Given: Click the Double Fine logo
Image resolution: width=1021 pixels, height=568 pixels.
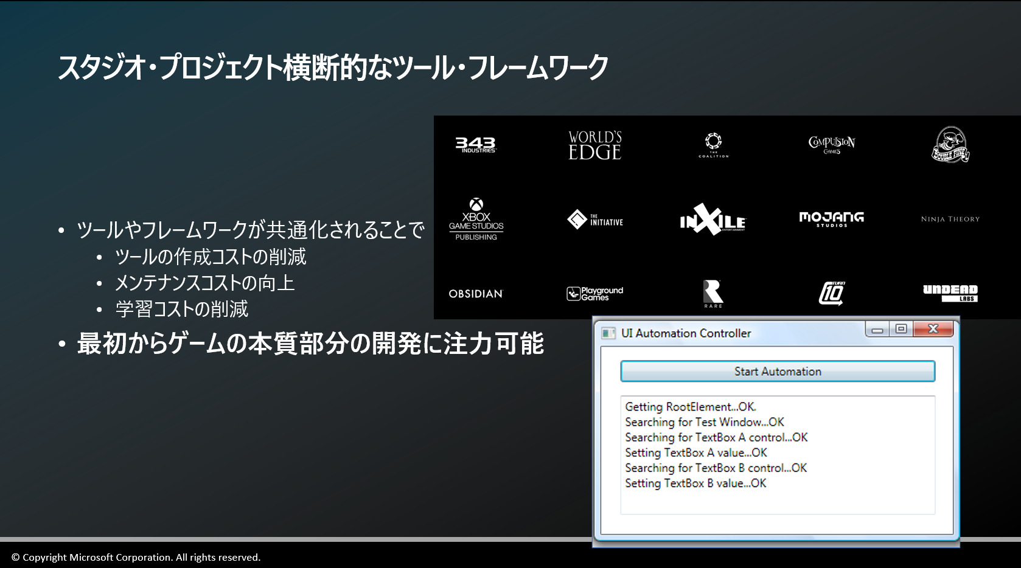Looking at the screenshot, I should coord(950,145).
